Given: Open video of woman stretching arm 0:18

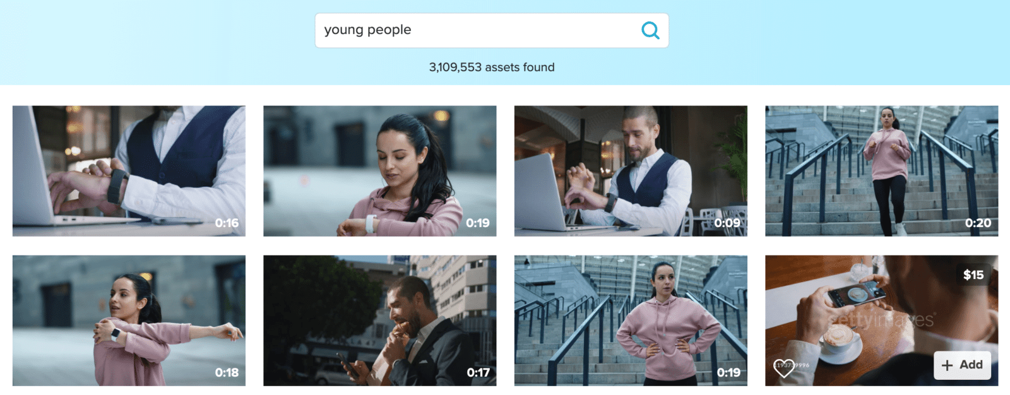Looking at the screenshot, I should click(x=129, y=321).
